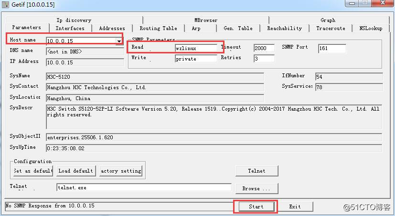
Task: Go to the Routing Table tab
Action: [x=159, y=28]
